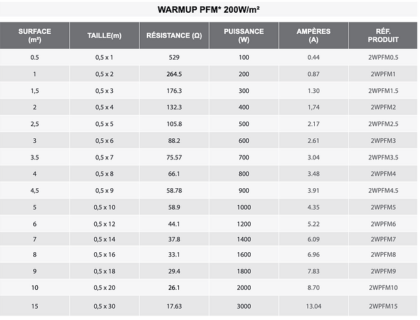Viewport: 420px width, 320px height.
Task: Click product reference 2WPFM15
Action: 383,306
